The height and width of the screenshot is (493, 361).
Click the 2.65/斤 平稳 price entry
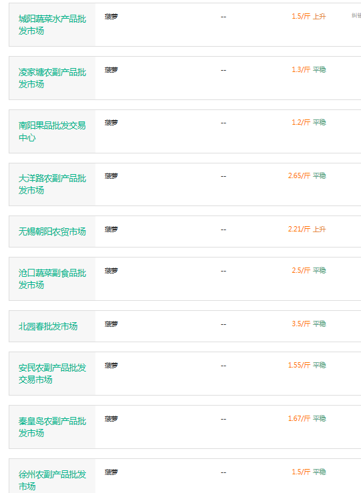coord(307,175)
